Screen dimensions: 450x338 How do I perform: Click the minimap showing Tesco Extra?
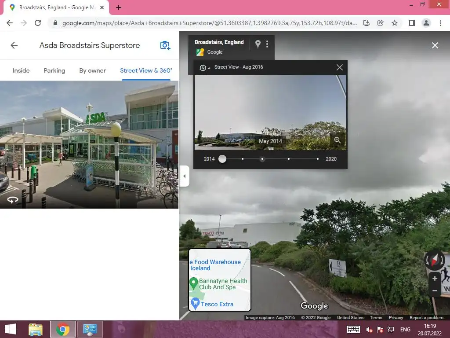point(220,280)
